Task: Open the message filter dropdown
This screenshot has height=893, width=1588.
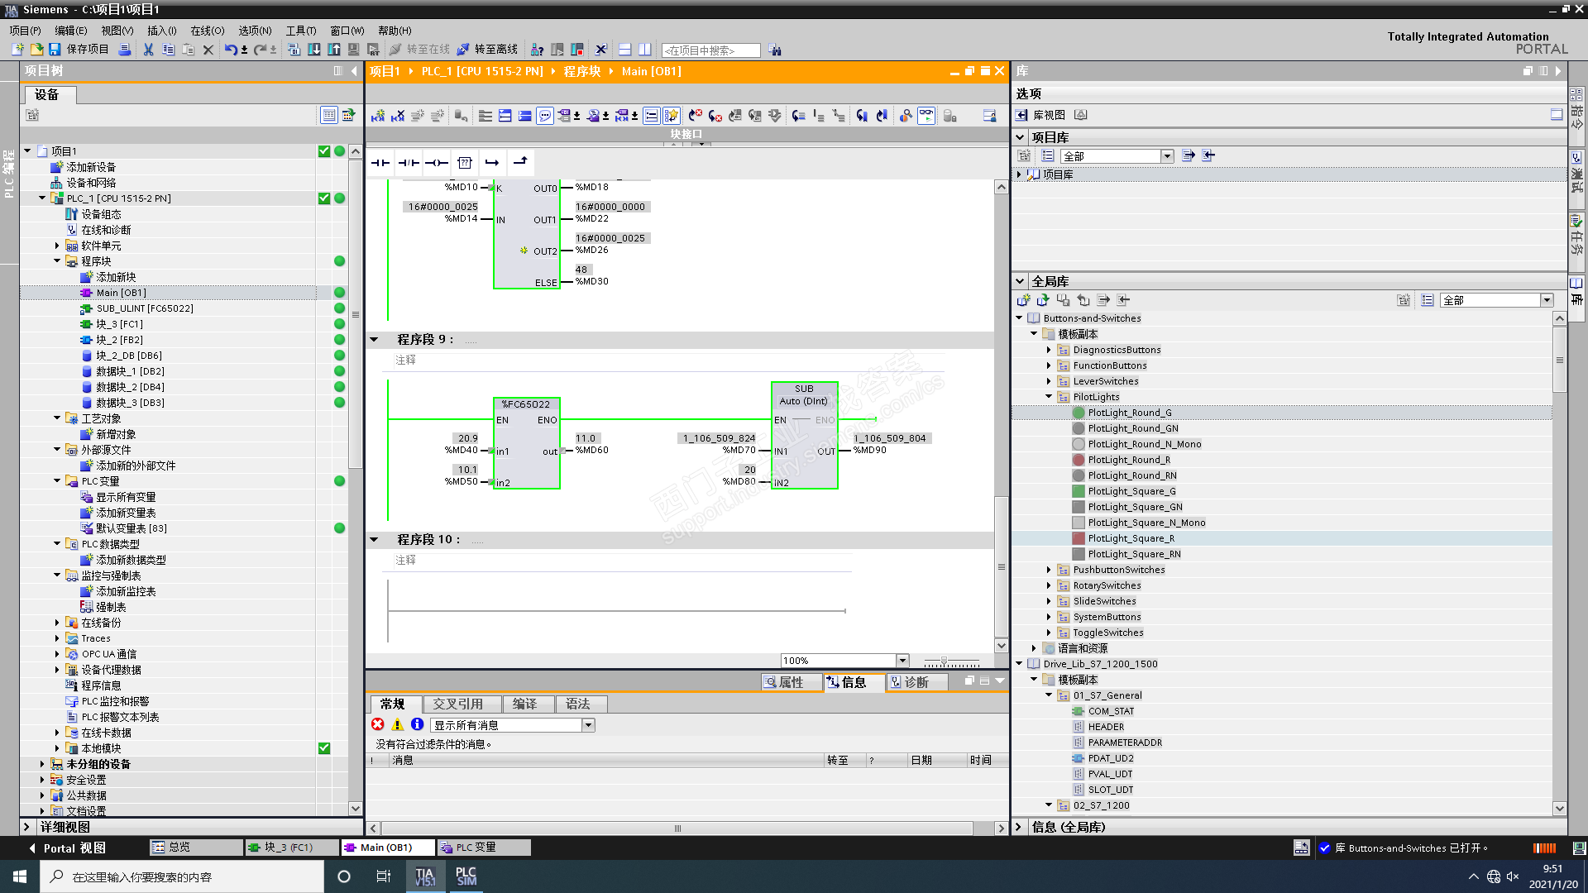Action: tap(588, 725)
